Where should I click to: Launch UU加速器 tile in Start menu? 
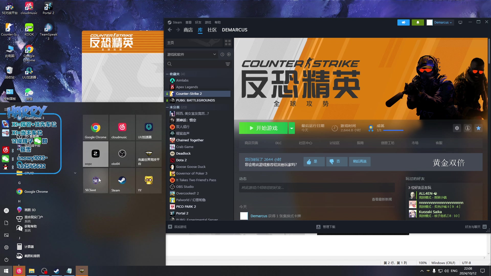[149, 128]
